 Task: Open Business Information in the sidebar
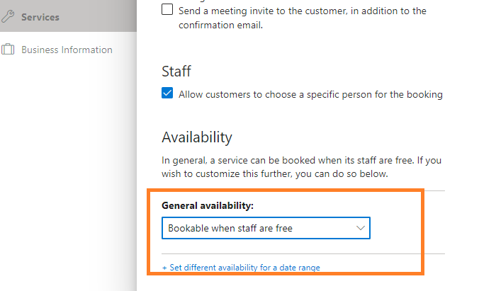pos(67,50)
